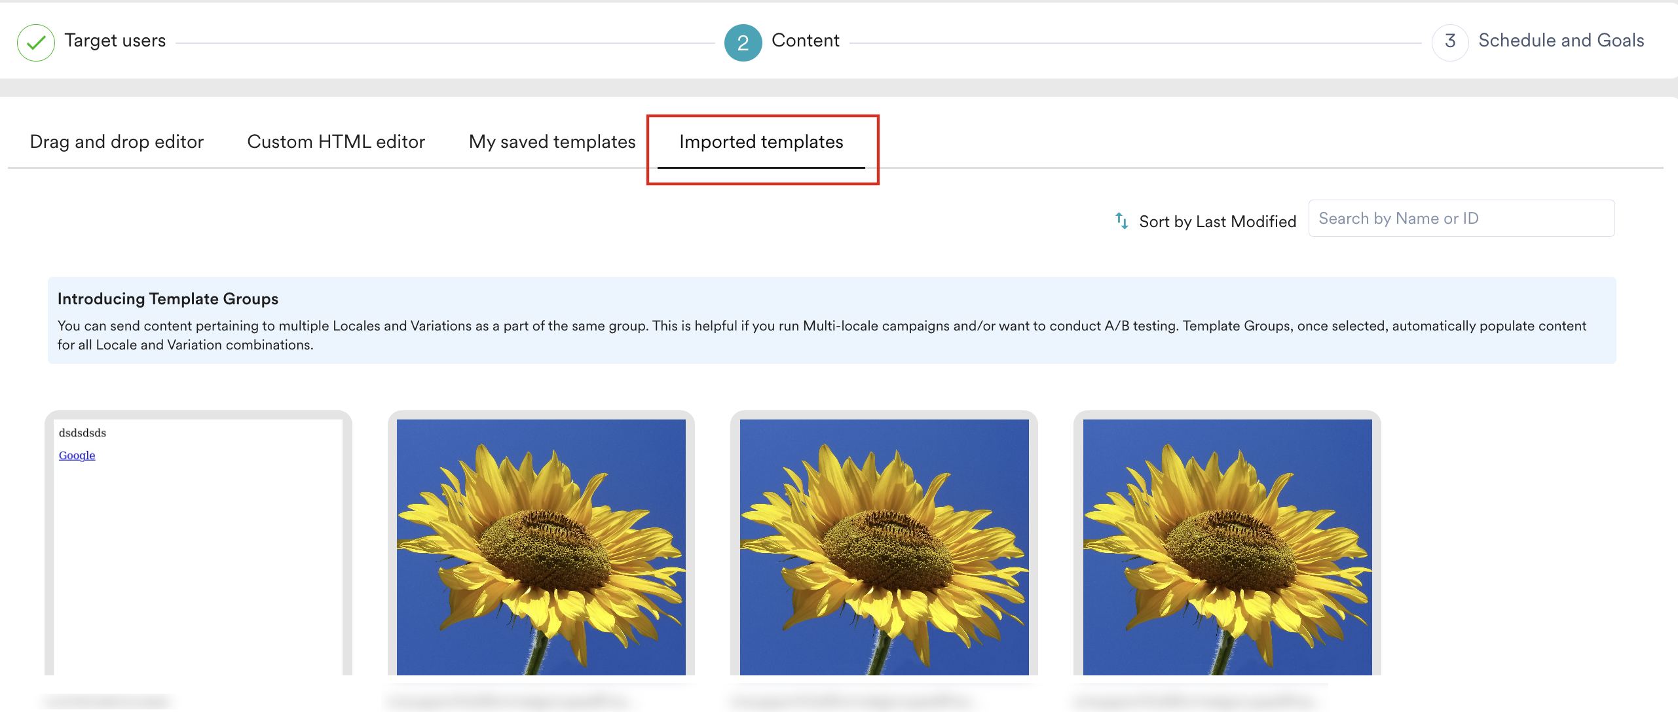Image resolution: width=1678 pixels, height=712 pixels.
Task: Click the step 2 circle icon
Action: [x=743, y=43]
